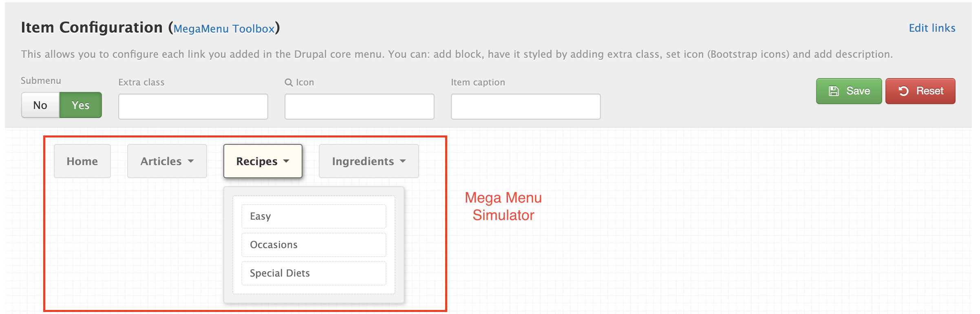Screen dimensions: 980x314
Task: Focus the Item caption text field
Action: tap(525, 107)
